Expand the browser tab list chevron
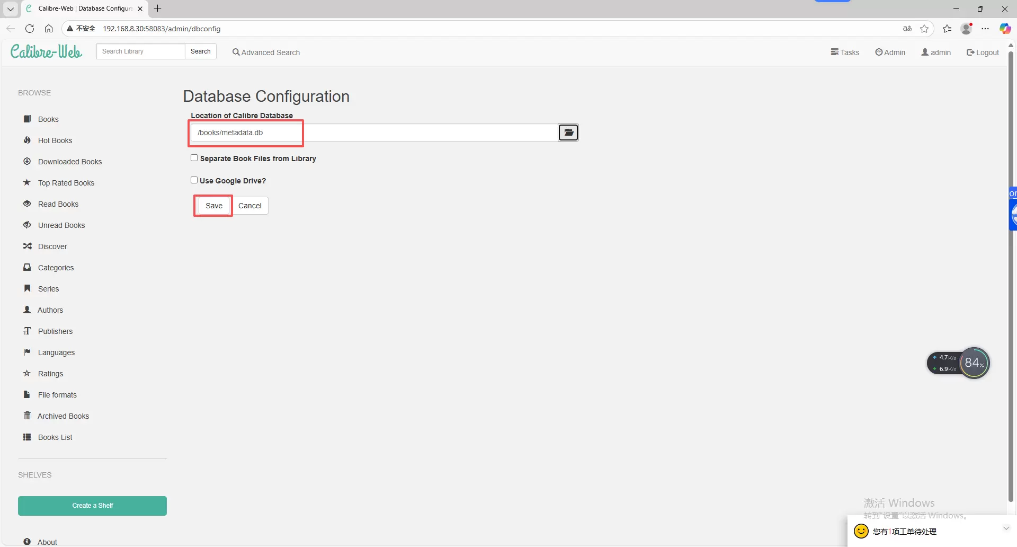Image resolution: width=1017 pixels, height=547 pixels. 10,8
